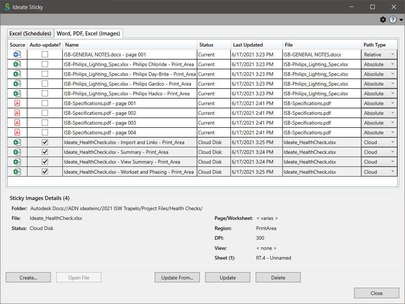Click PDF icon for ISB-Specifications page 002
The width and height of the screenshot is (405, 304).
click(x=17, y=113)
